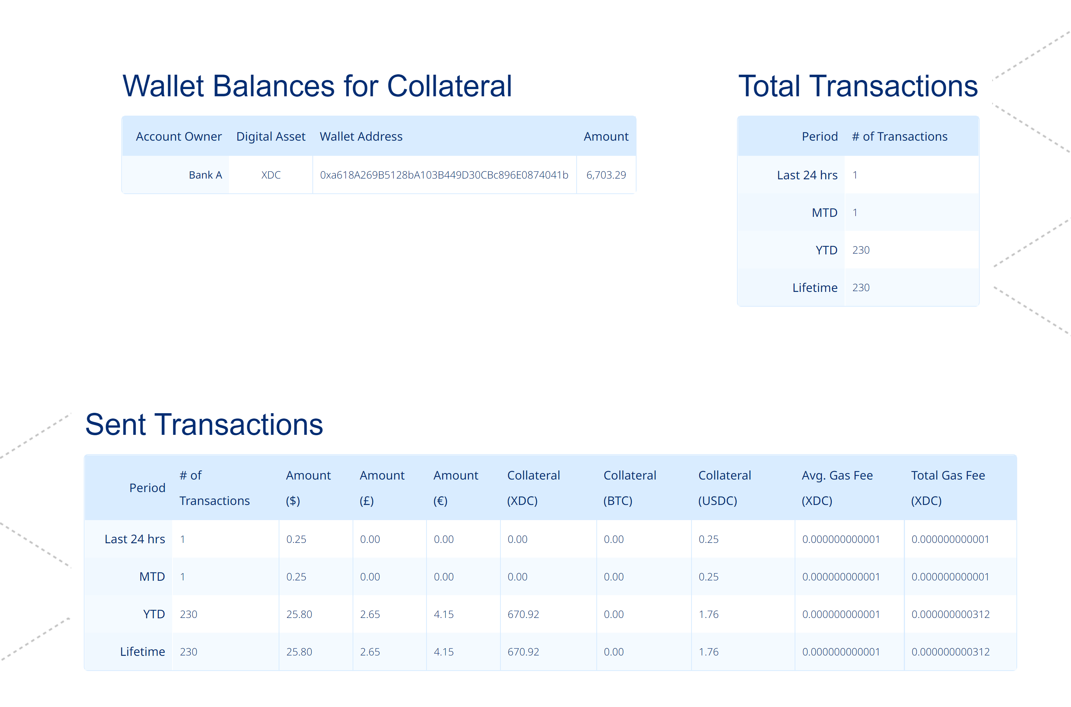Click Last 24 hrs Avg. Gas Fee value

point(841,539)
